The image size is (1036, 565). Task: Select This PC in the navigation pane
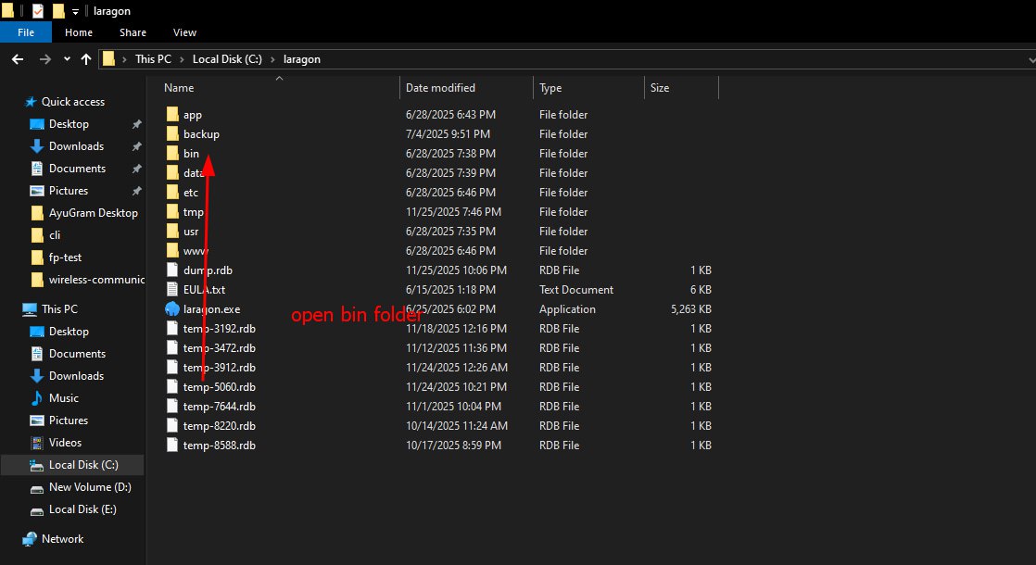tap(59, 309)
